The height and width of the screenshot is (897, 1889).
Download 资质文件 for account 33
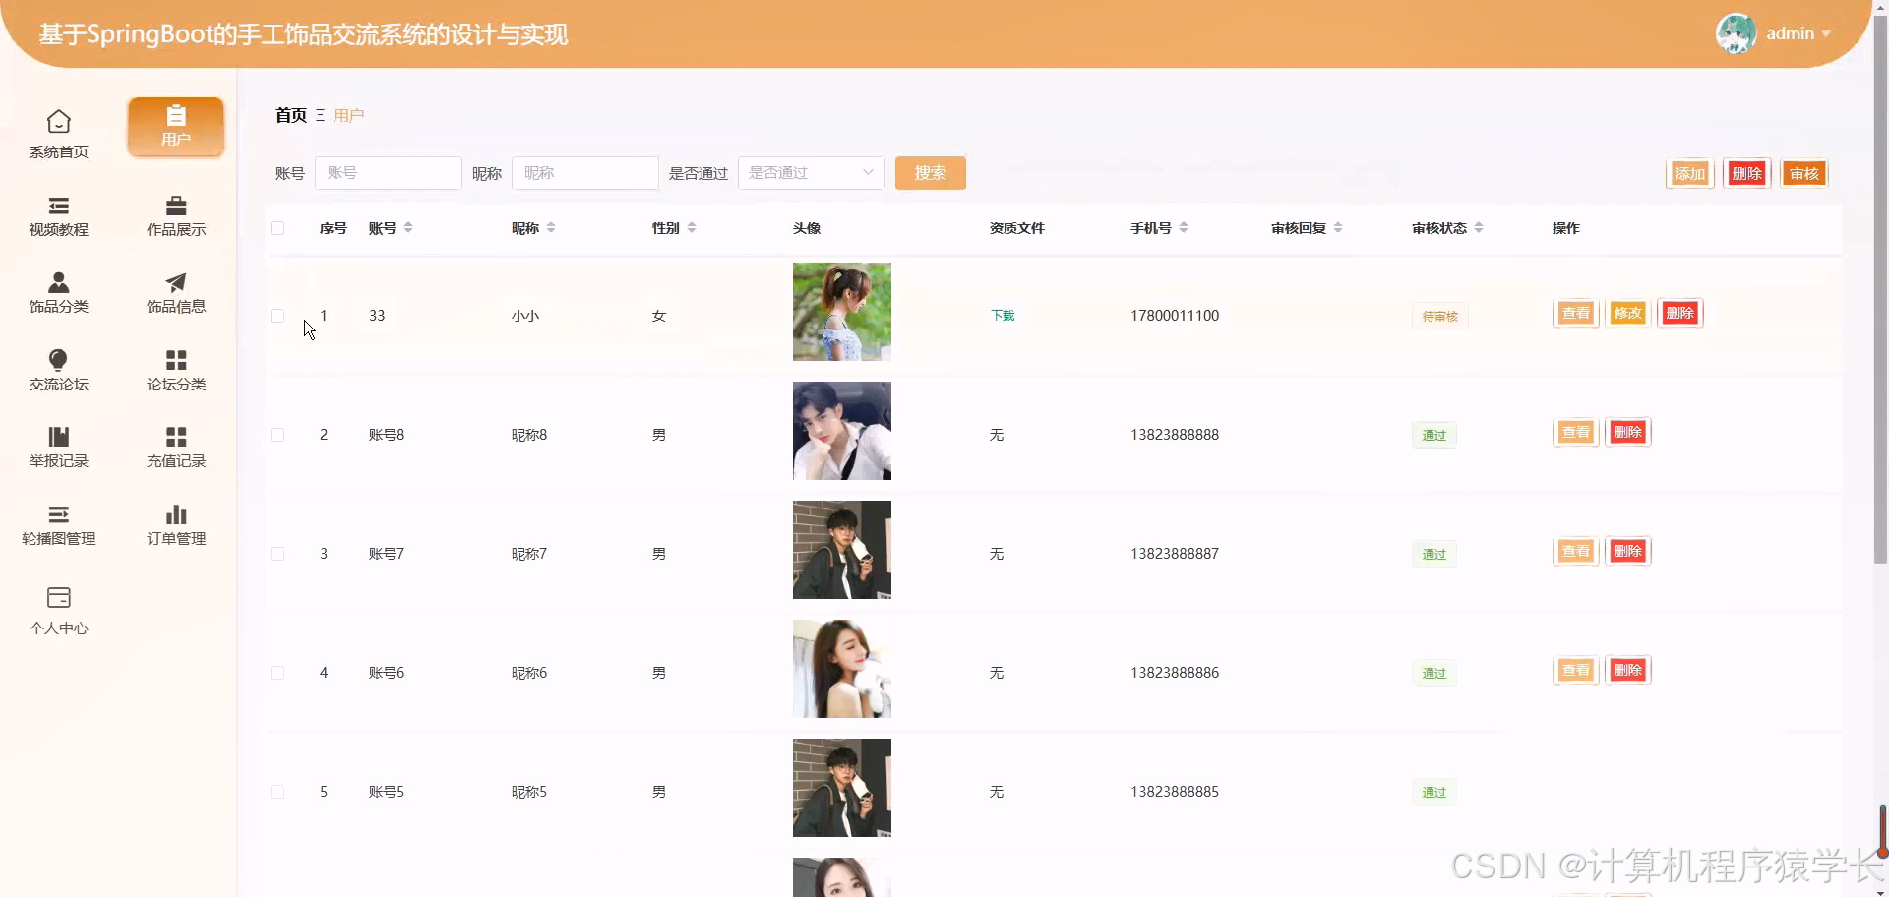pos(1003,316)
